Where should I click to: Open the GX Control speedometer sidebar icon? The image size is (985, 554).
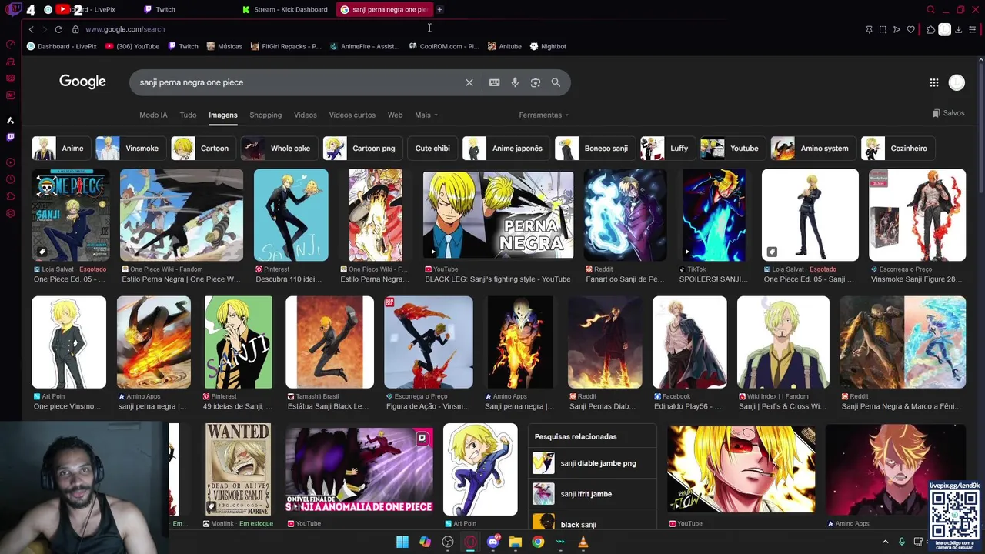pos(10,44)
